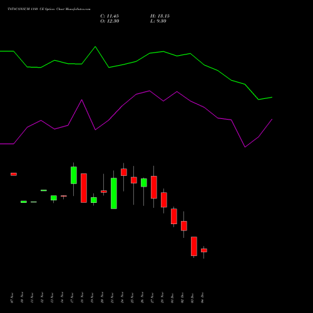Click the red candle above 24 Nov
Viewport: 313px width, 313px height.
(124, 172)
